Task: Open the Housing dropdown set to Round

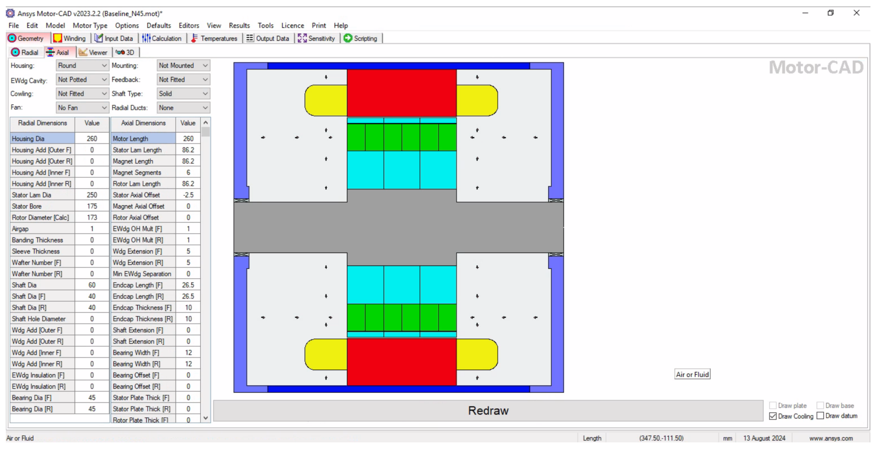Action: (82, 65)
